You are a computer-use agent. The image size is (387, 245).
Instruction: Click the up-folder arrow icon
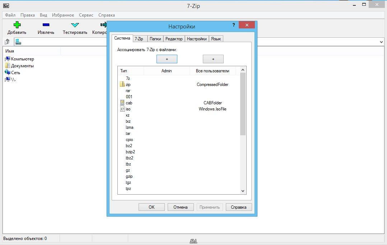(x=7, y=42)
